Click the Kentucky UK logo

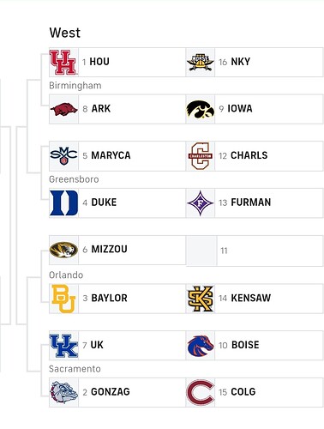tap(63, 346)
